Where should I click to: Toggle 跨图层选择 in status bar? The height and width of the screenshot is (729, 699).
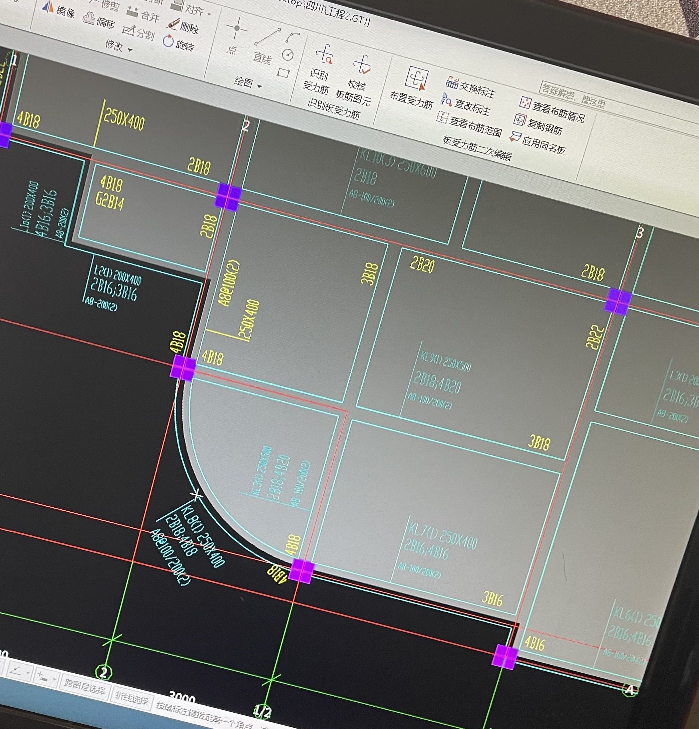pyautogui.click(x=85, y=687)
